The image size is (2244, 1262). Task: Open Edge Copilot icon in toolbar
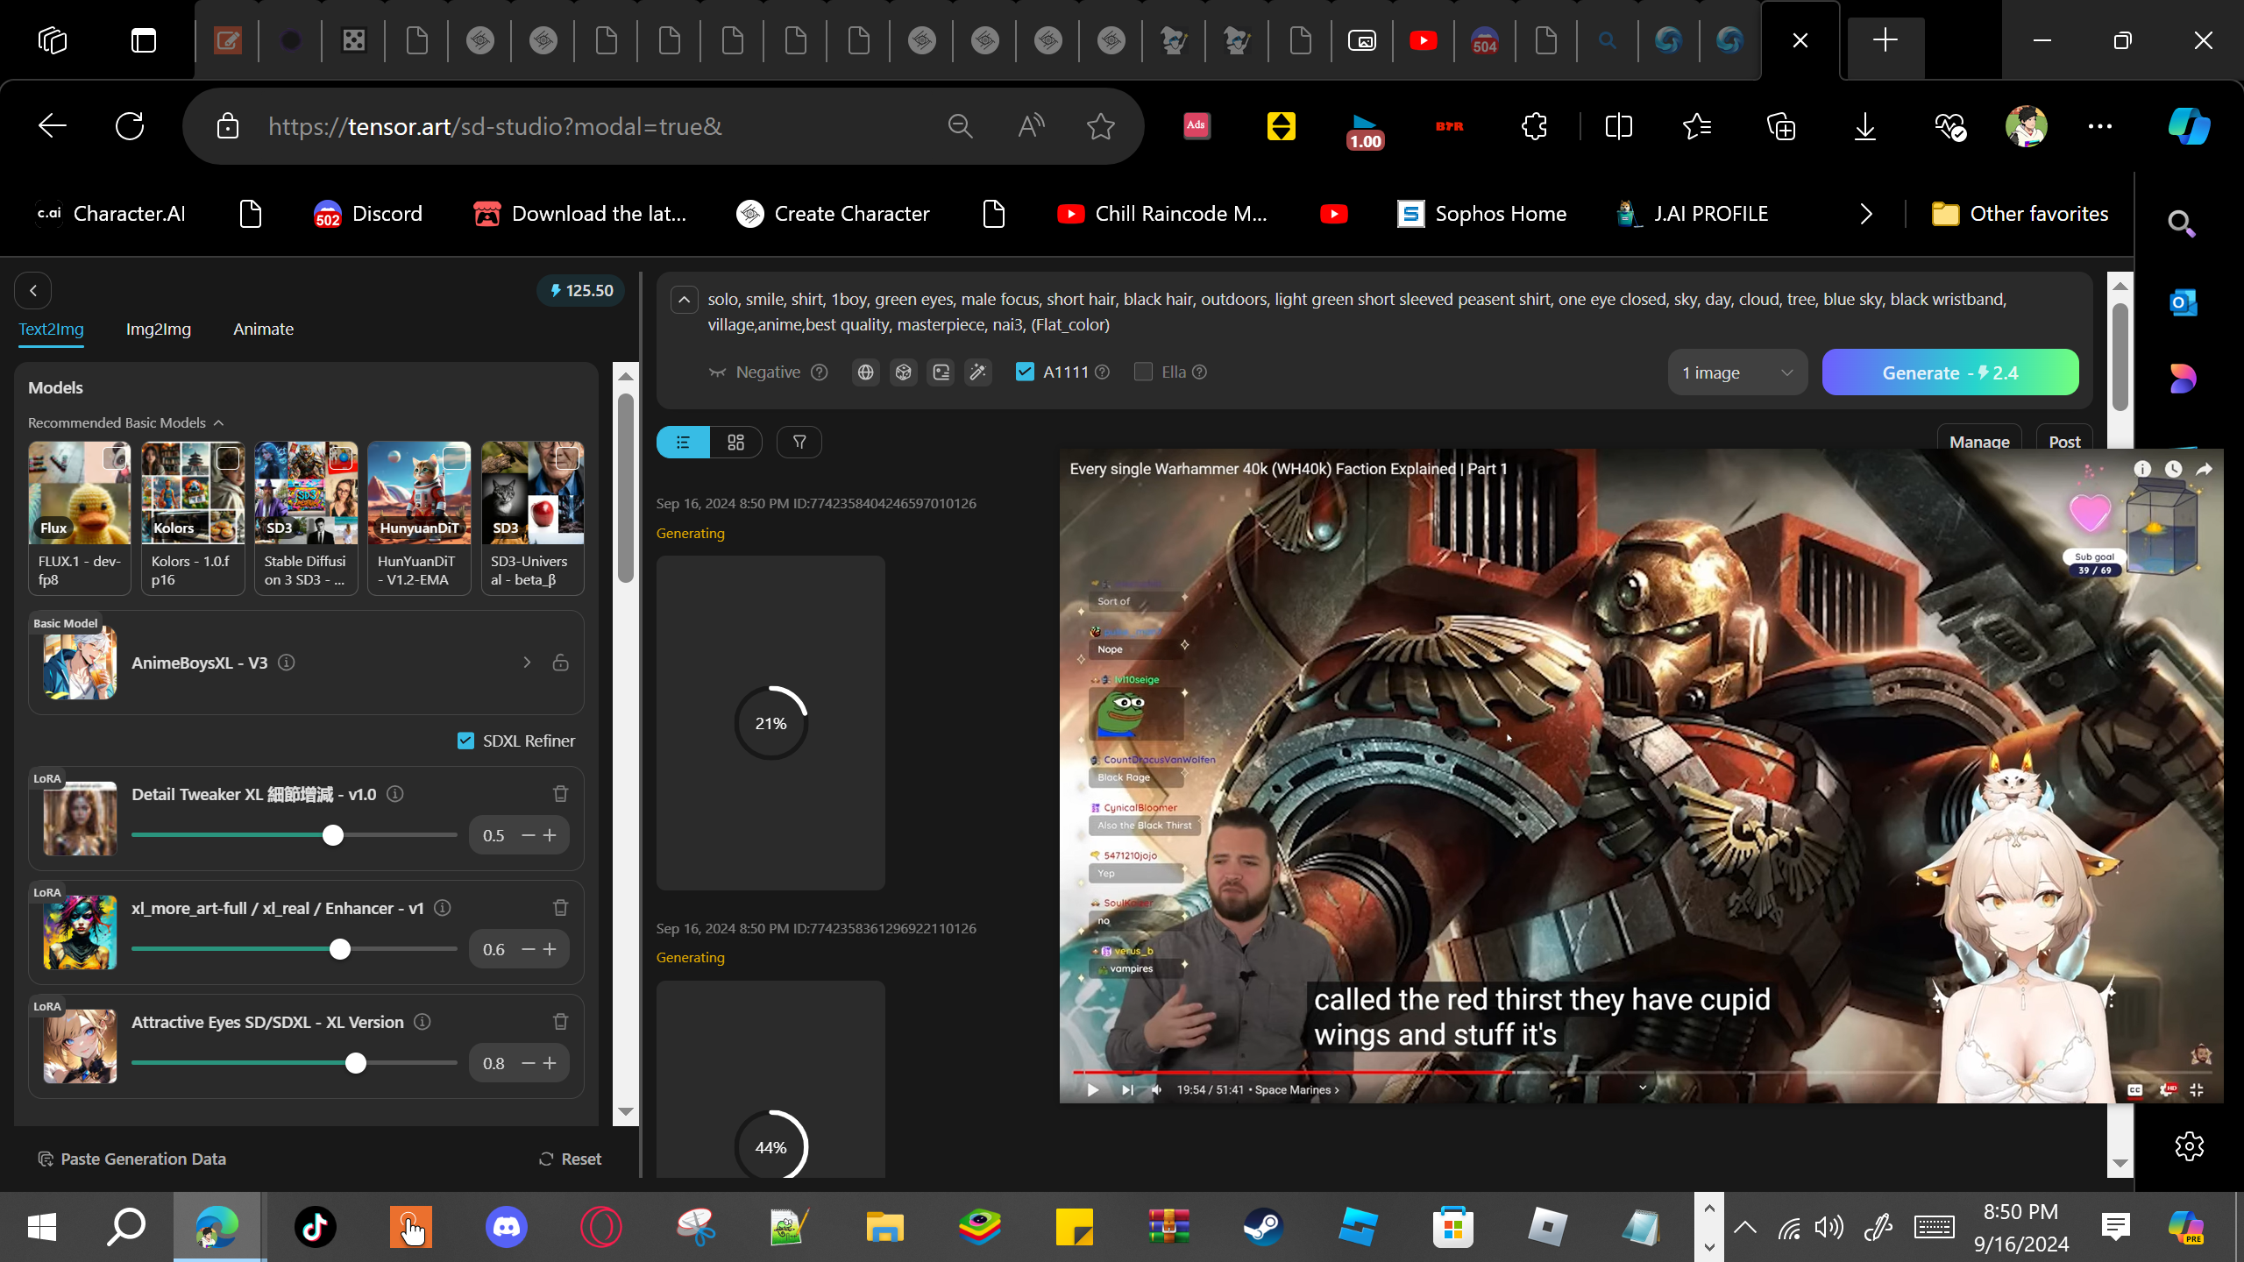click(x=2189, y=126)
